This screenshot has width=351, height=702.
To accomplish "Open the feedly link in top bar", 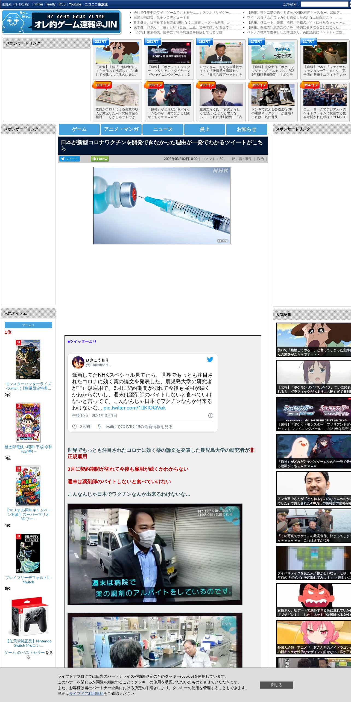I will pyautogui.click(x=51, y=4).
